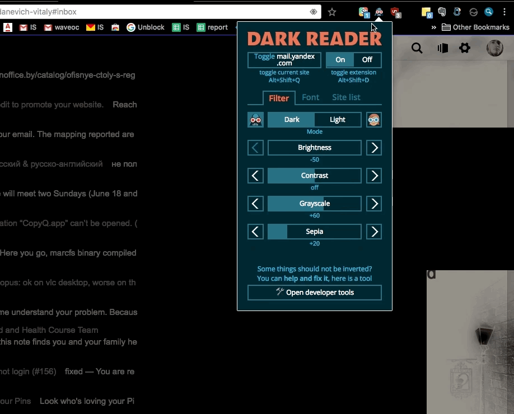This screenshot has height=414, width=514.
Task: Click the page-action icon inside the address bar
Action: point(314,12)
